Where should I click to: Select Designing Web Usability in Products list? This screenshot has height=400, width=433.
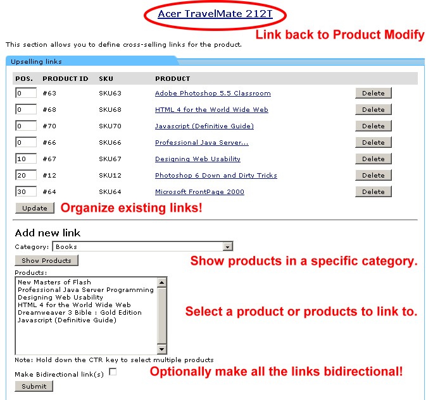coord(60,297)
